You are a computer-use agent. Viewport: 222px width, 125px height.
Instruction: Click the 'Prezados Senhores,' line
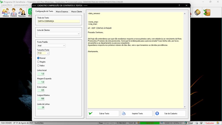96,32
